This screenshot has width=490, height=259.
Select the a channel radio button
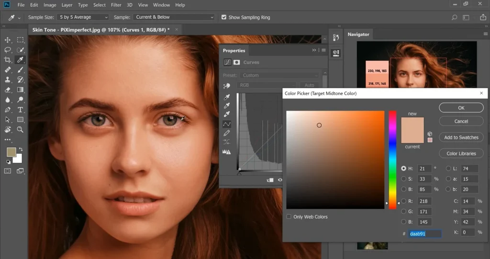pos(448,179)
